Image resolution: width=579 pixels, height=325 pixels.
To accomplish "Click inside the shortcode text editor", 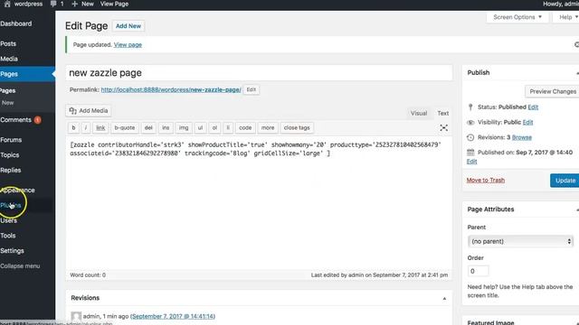I will [x=259, y=202].
